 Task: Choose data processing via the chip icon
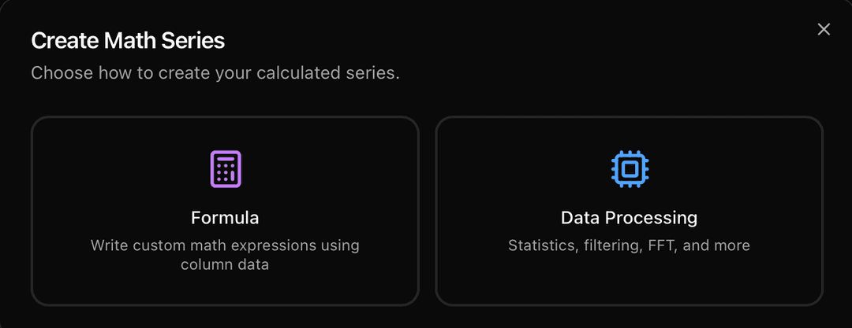coord(630,169)
